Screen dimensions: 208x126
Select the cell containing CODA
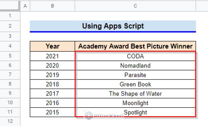tap(135, 56)
